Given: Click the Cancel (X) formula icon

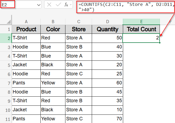Looking at the screenshot, I should [x=49, y=5].
